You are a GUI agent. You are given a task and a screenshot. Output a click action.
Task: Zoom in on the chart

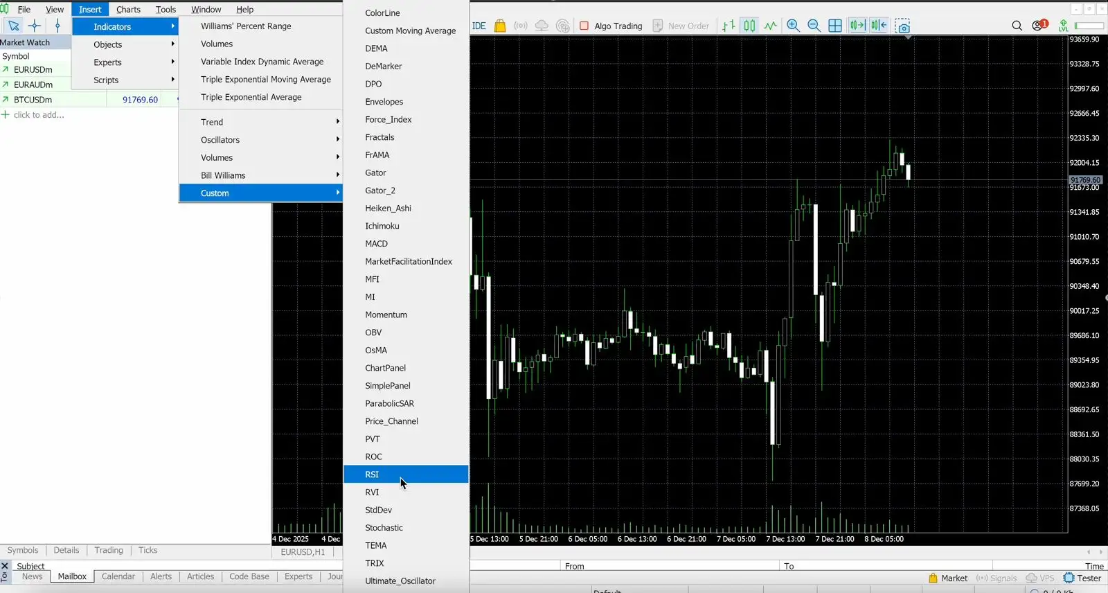coord(793,26)
